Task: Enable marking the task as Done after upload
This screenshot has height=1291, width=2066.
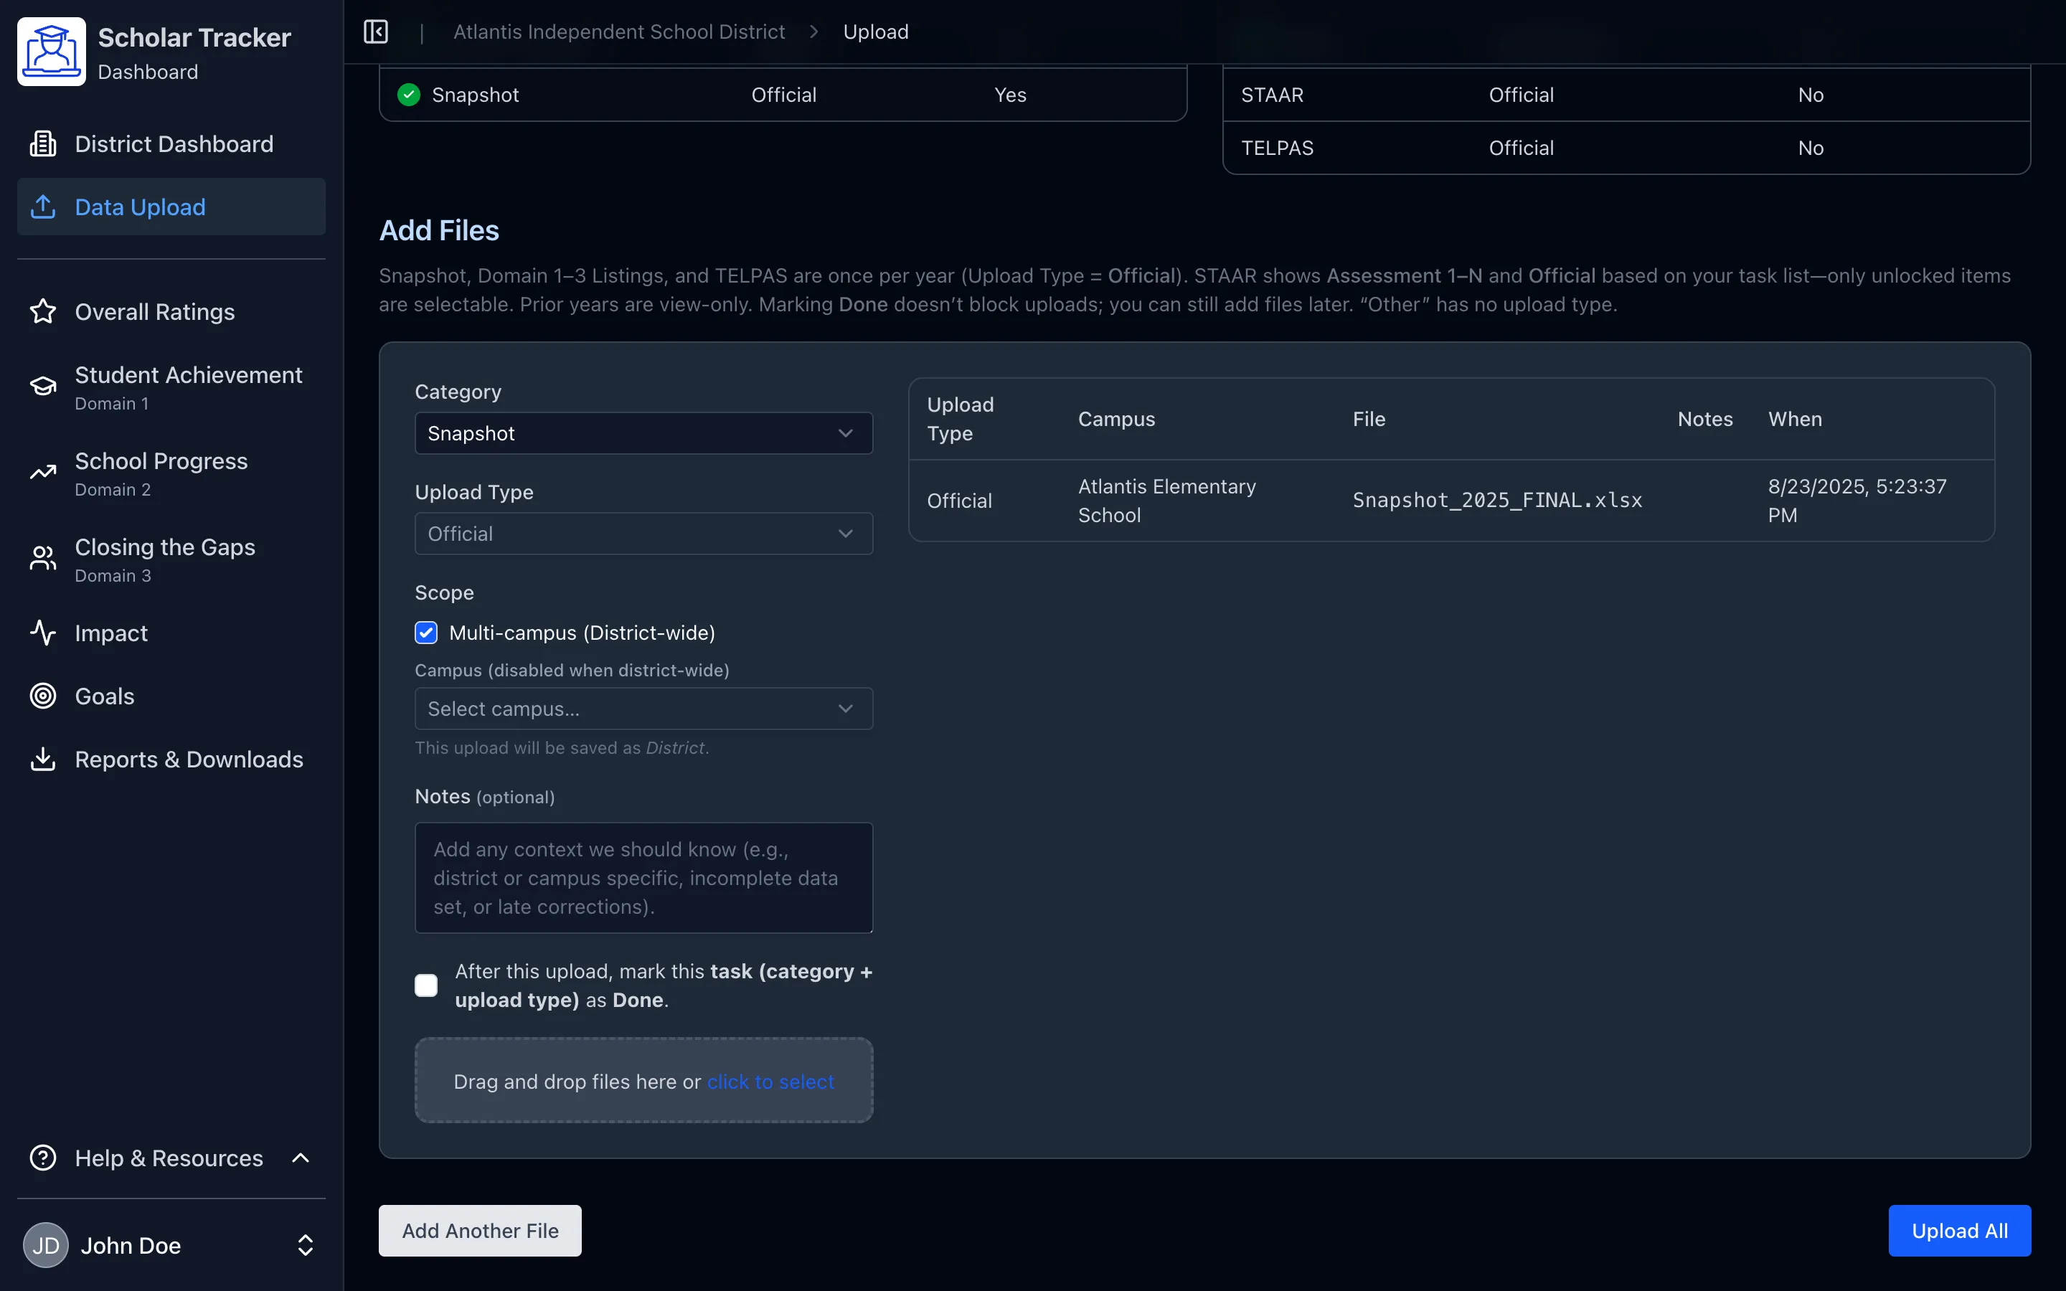Action: click(x=425, y=985)
